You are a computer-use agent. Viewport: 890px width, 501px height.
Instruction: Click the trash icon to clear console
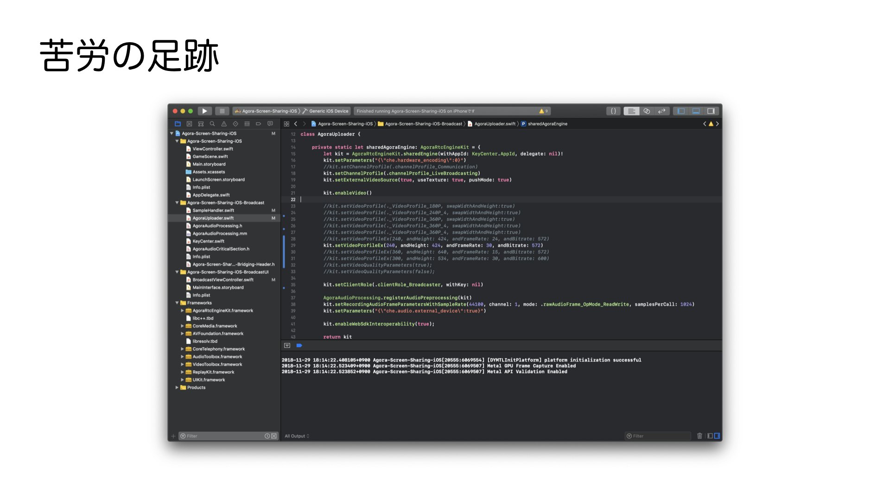(x=699, y=436)
